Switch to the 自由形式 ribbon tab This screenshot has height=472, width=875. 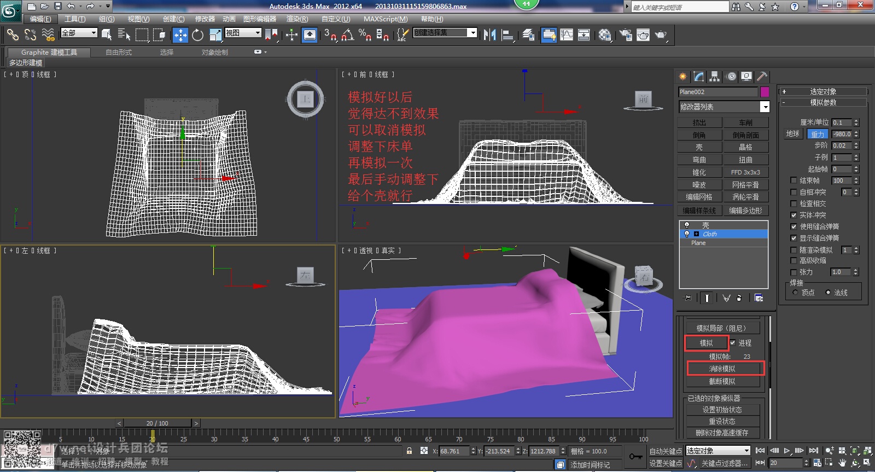pyautogui.click(x=119, y=53)
